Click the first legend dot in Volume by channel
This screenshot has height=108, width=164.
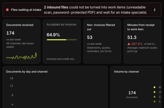pyautogui.click(x=155, y=87)
